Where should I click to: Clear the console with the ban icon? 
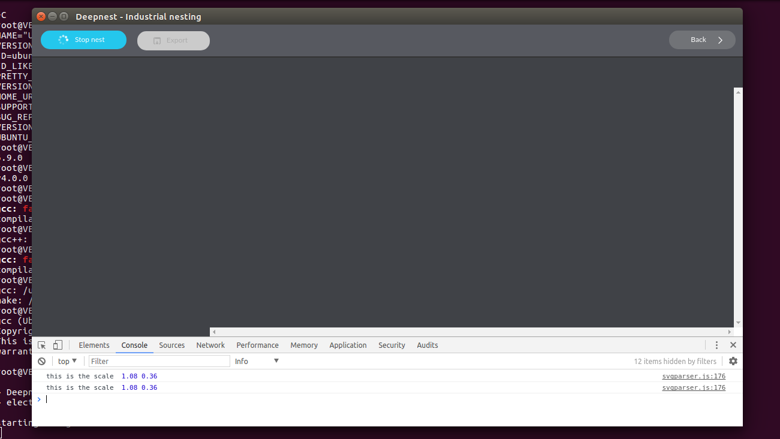point(42,361)
